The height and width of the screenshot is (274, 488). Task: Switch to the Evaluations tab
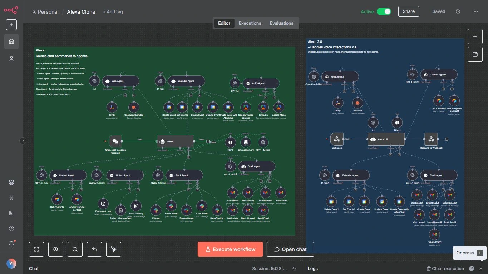(x=282, y=23)
